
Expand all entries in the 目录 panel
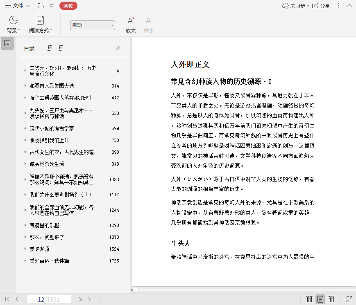(x=50, y=48)
